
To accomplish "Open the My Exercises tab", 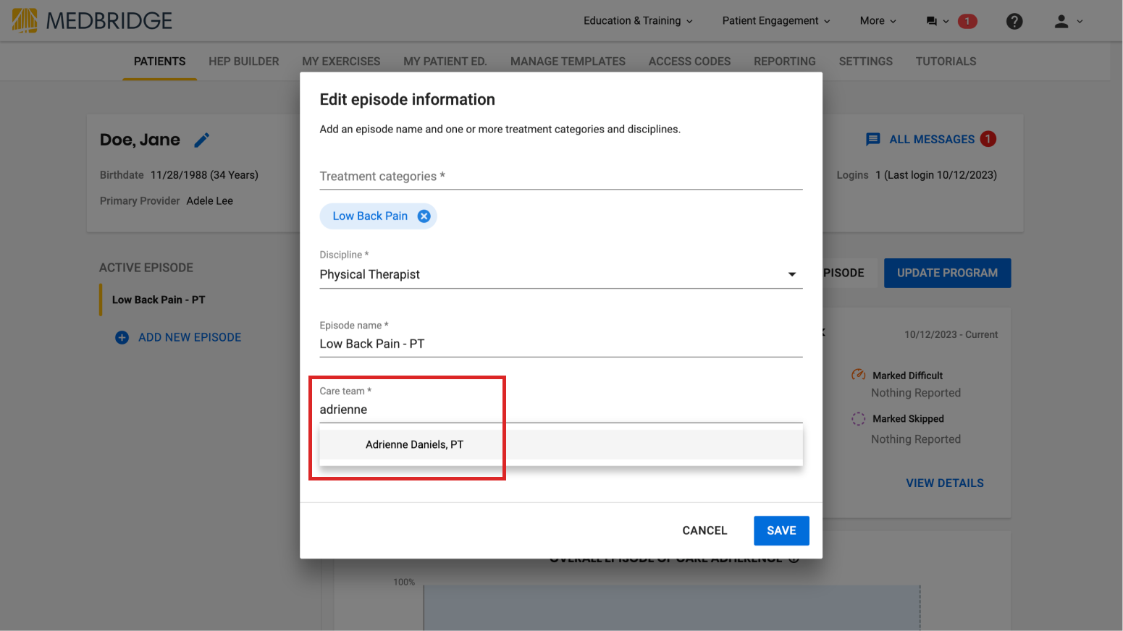I will pos(341,62).
